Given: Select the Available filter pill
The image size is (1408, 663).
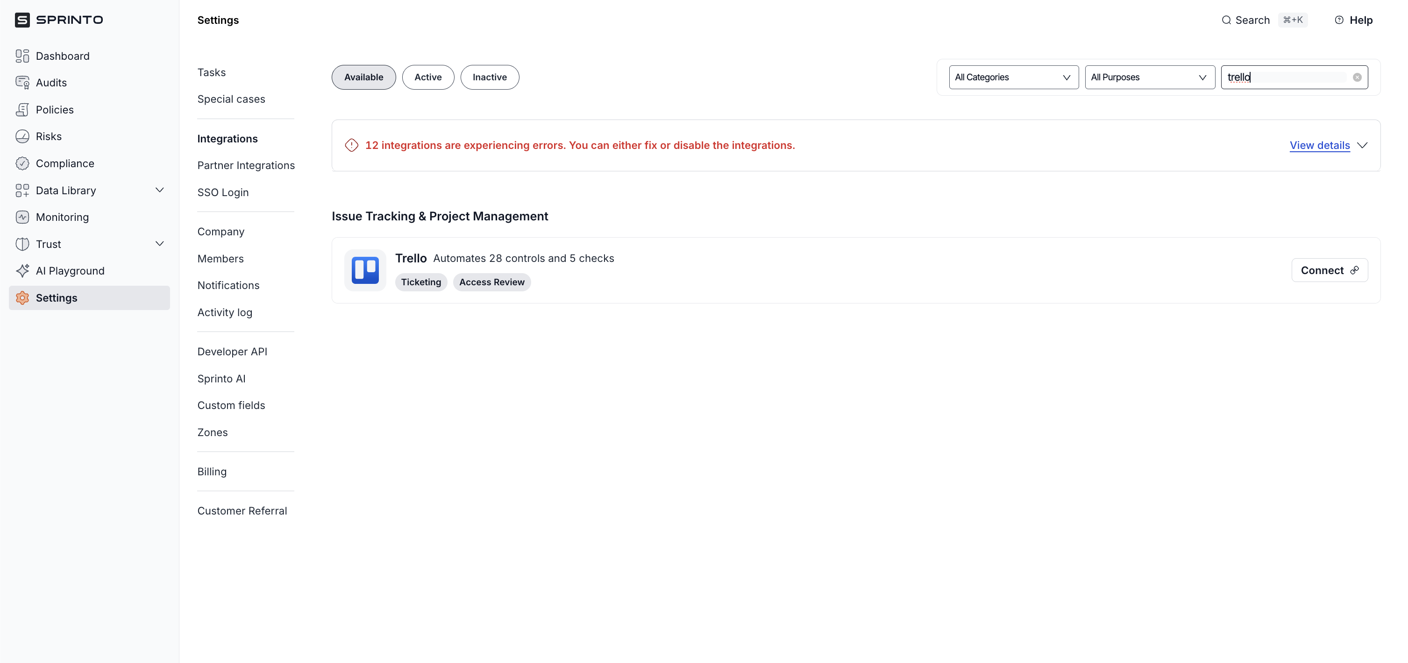Looking at the screenshot, I should point(363,77).
